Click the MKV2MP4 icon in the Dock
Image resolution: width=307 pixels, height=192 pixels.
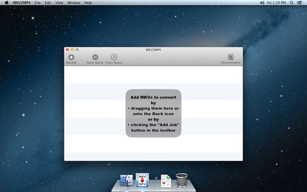(x=142, y=180)
